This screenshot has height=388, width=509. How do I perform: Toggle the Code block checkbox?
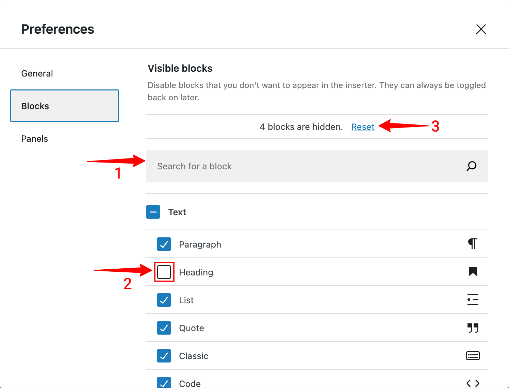[x=164, y=382]
